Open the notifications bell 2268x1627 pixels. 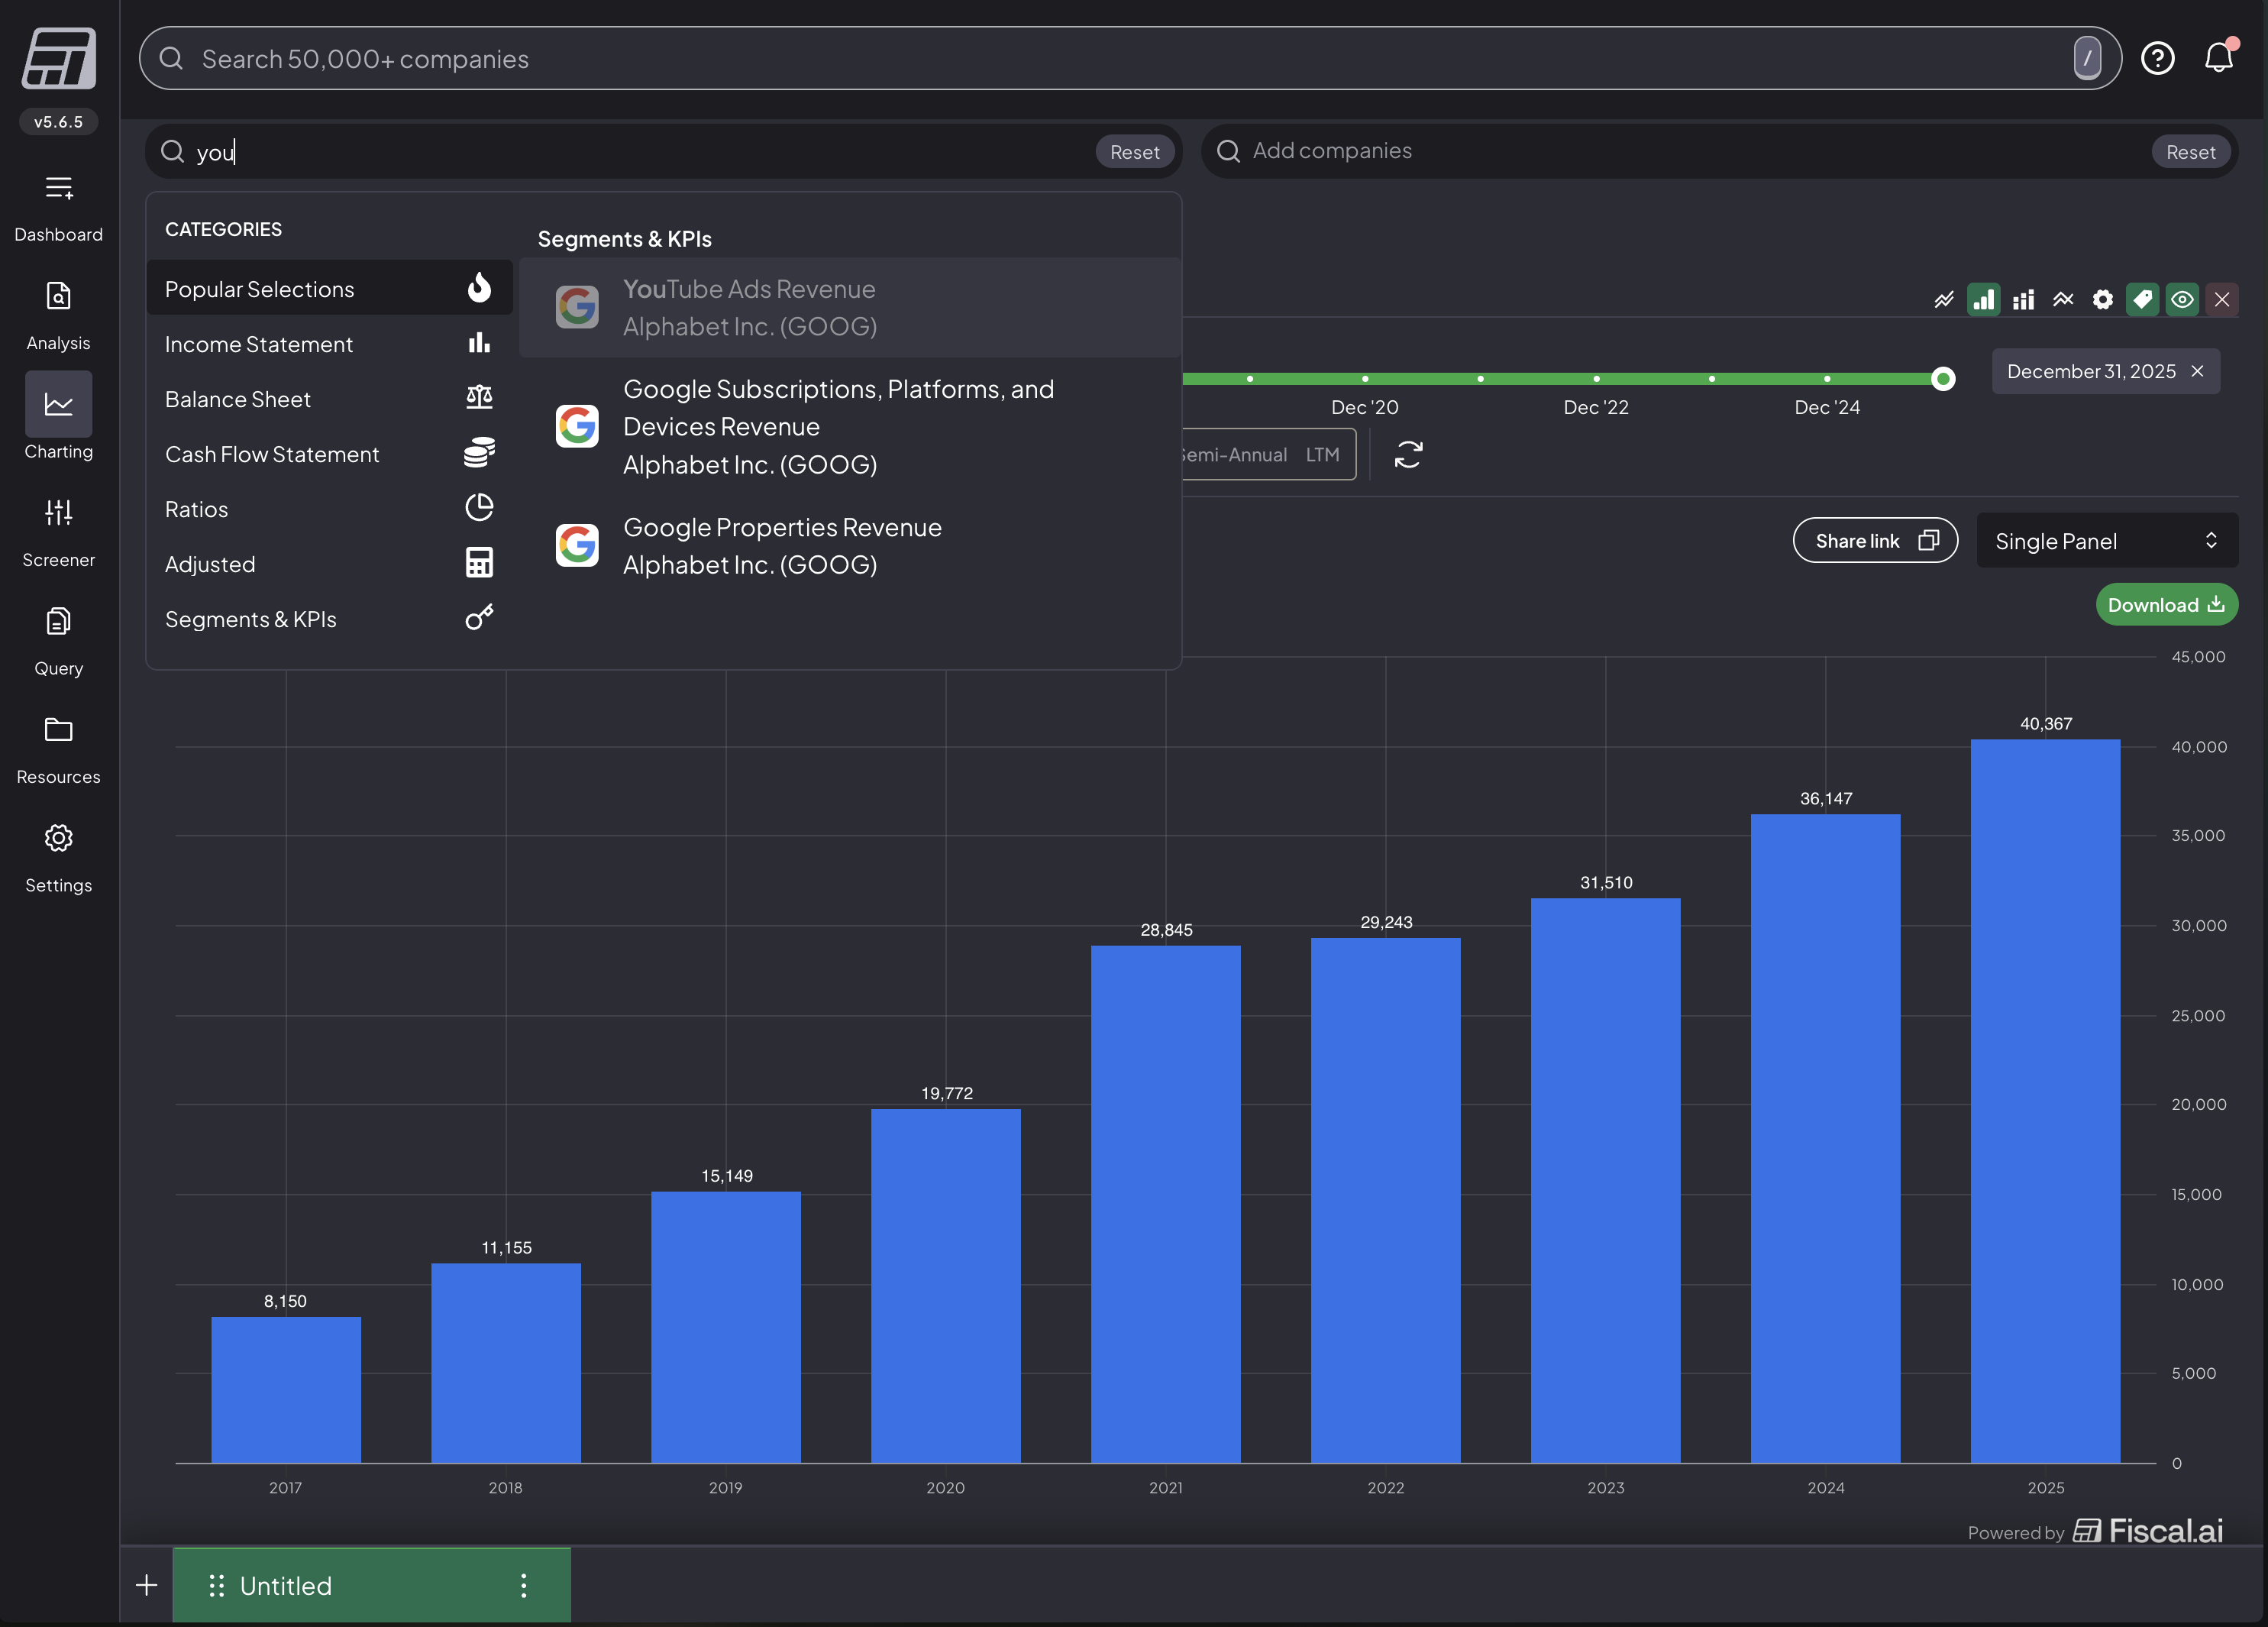pyautogui.click(x=2218, y=58)
